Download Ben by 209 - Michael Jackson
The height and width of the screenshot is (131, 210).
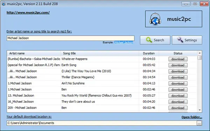pos(178,108)
